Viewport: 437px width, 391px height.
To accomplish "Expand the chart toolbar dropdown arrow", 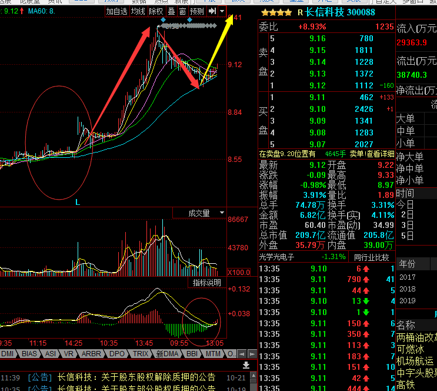I will [x=222, y=11].
